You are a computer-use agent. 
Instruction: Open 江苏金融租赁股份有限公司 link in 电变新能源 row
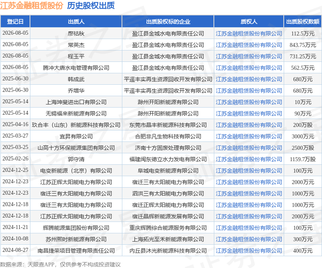click(249, 171)
